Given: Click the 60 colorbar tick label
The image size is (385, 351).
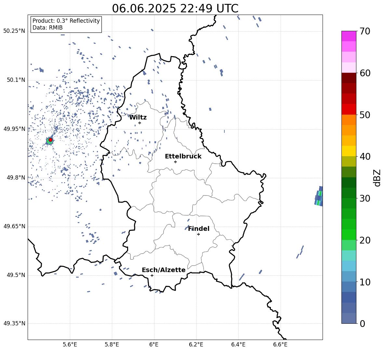Looking at the screenshot, I should [365, 73].
